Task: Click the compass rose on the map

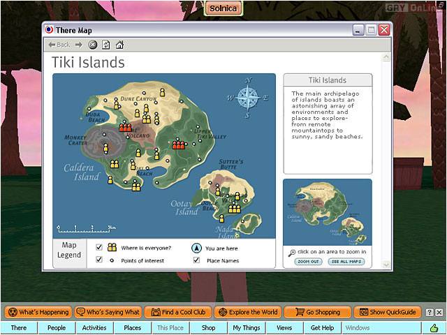Action: pyautogui.click(x=248, y=98)
